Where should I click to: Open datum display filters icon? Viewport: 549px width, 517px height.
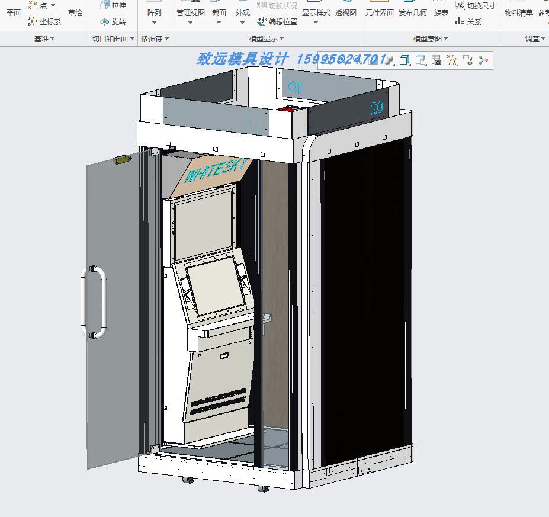[x=452, y=60]
